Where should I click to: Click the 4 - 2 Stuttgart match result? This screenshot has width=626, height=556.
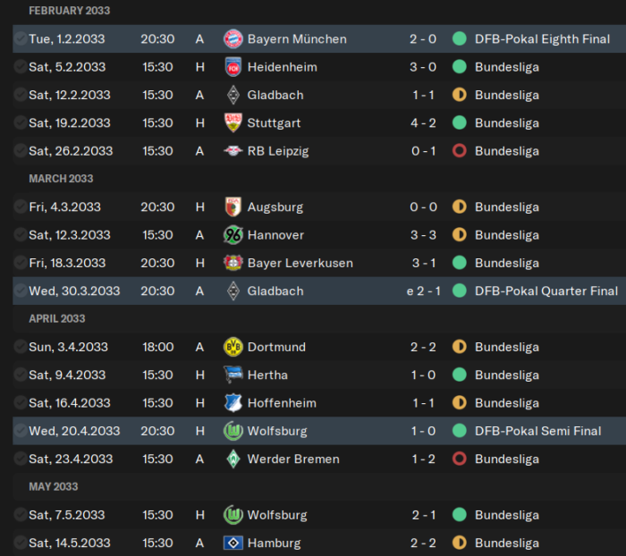click(423, 122)
